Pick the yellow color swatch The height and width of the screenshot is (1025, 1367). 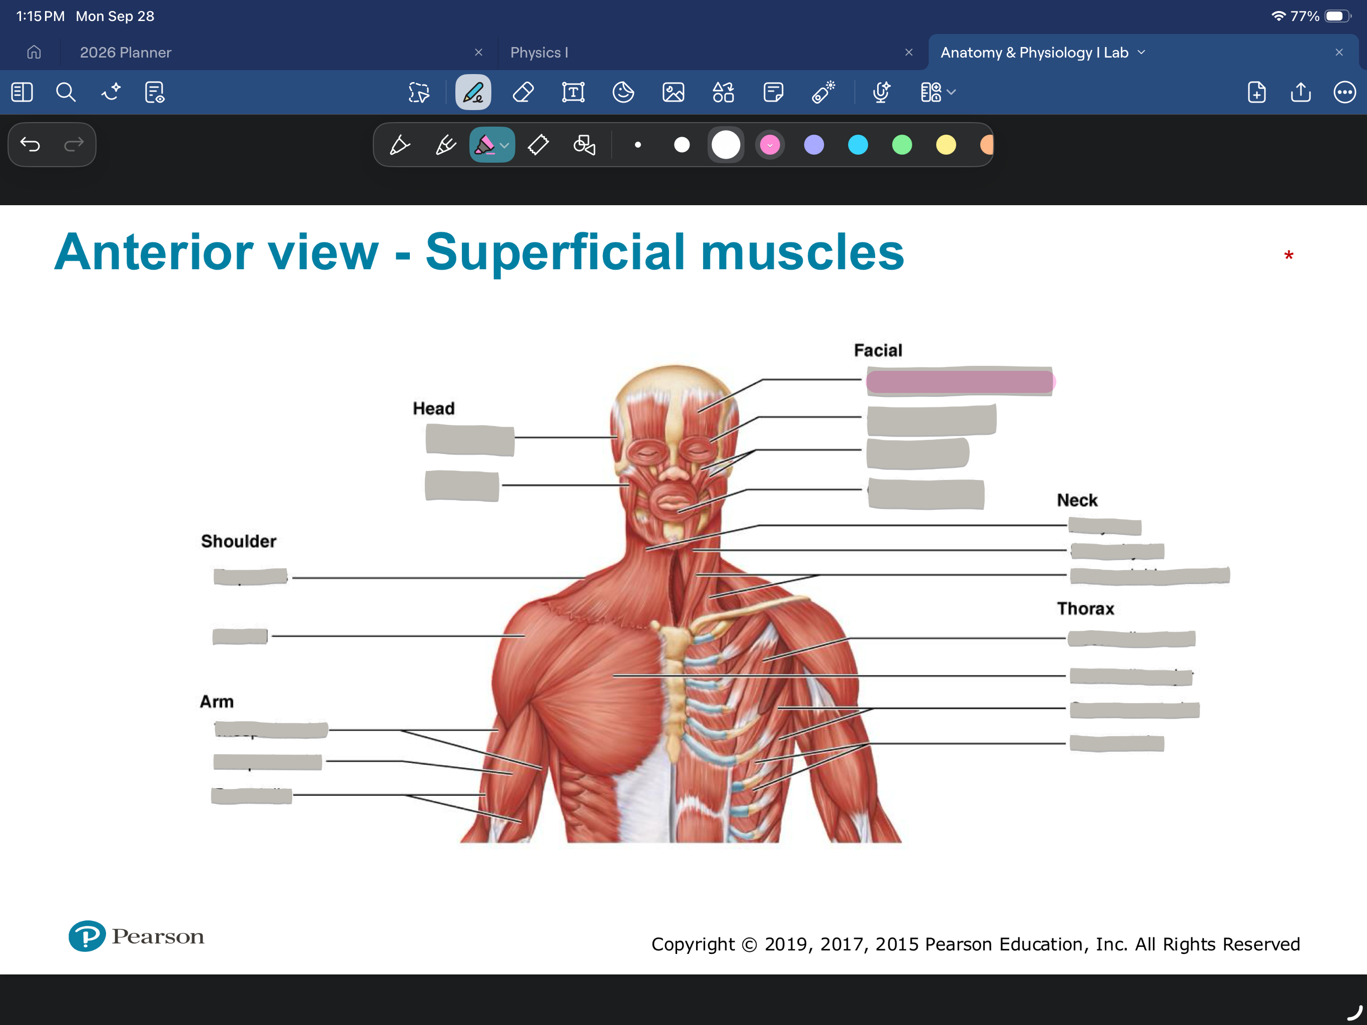pos(946,145)
